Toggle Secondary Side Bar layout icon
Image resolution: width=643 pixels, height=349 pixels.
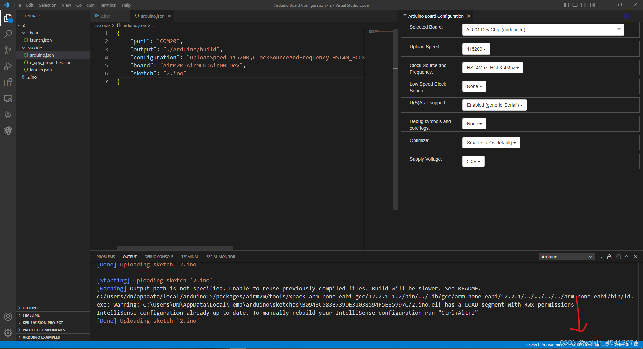click(584, 5)
